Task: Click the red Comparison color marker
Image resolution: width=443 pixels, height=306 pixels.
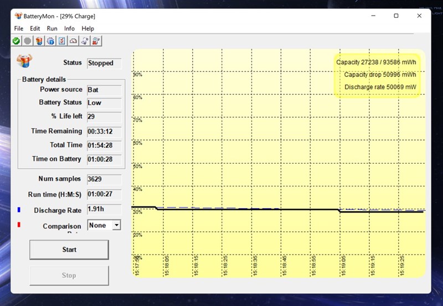Action: [x=19, y=225]
